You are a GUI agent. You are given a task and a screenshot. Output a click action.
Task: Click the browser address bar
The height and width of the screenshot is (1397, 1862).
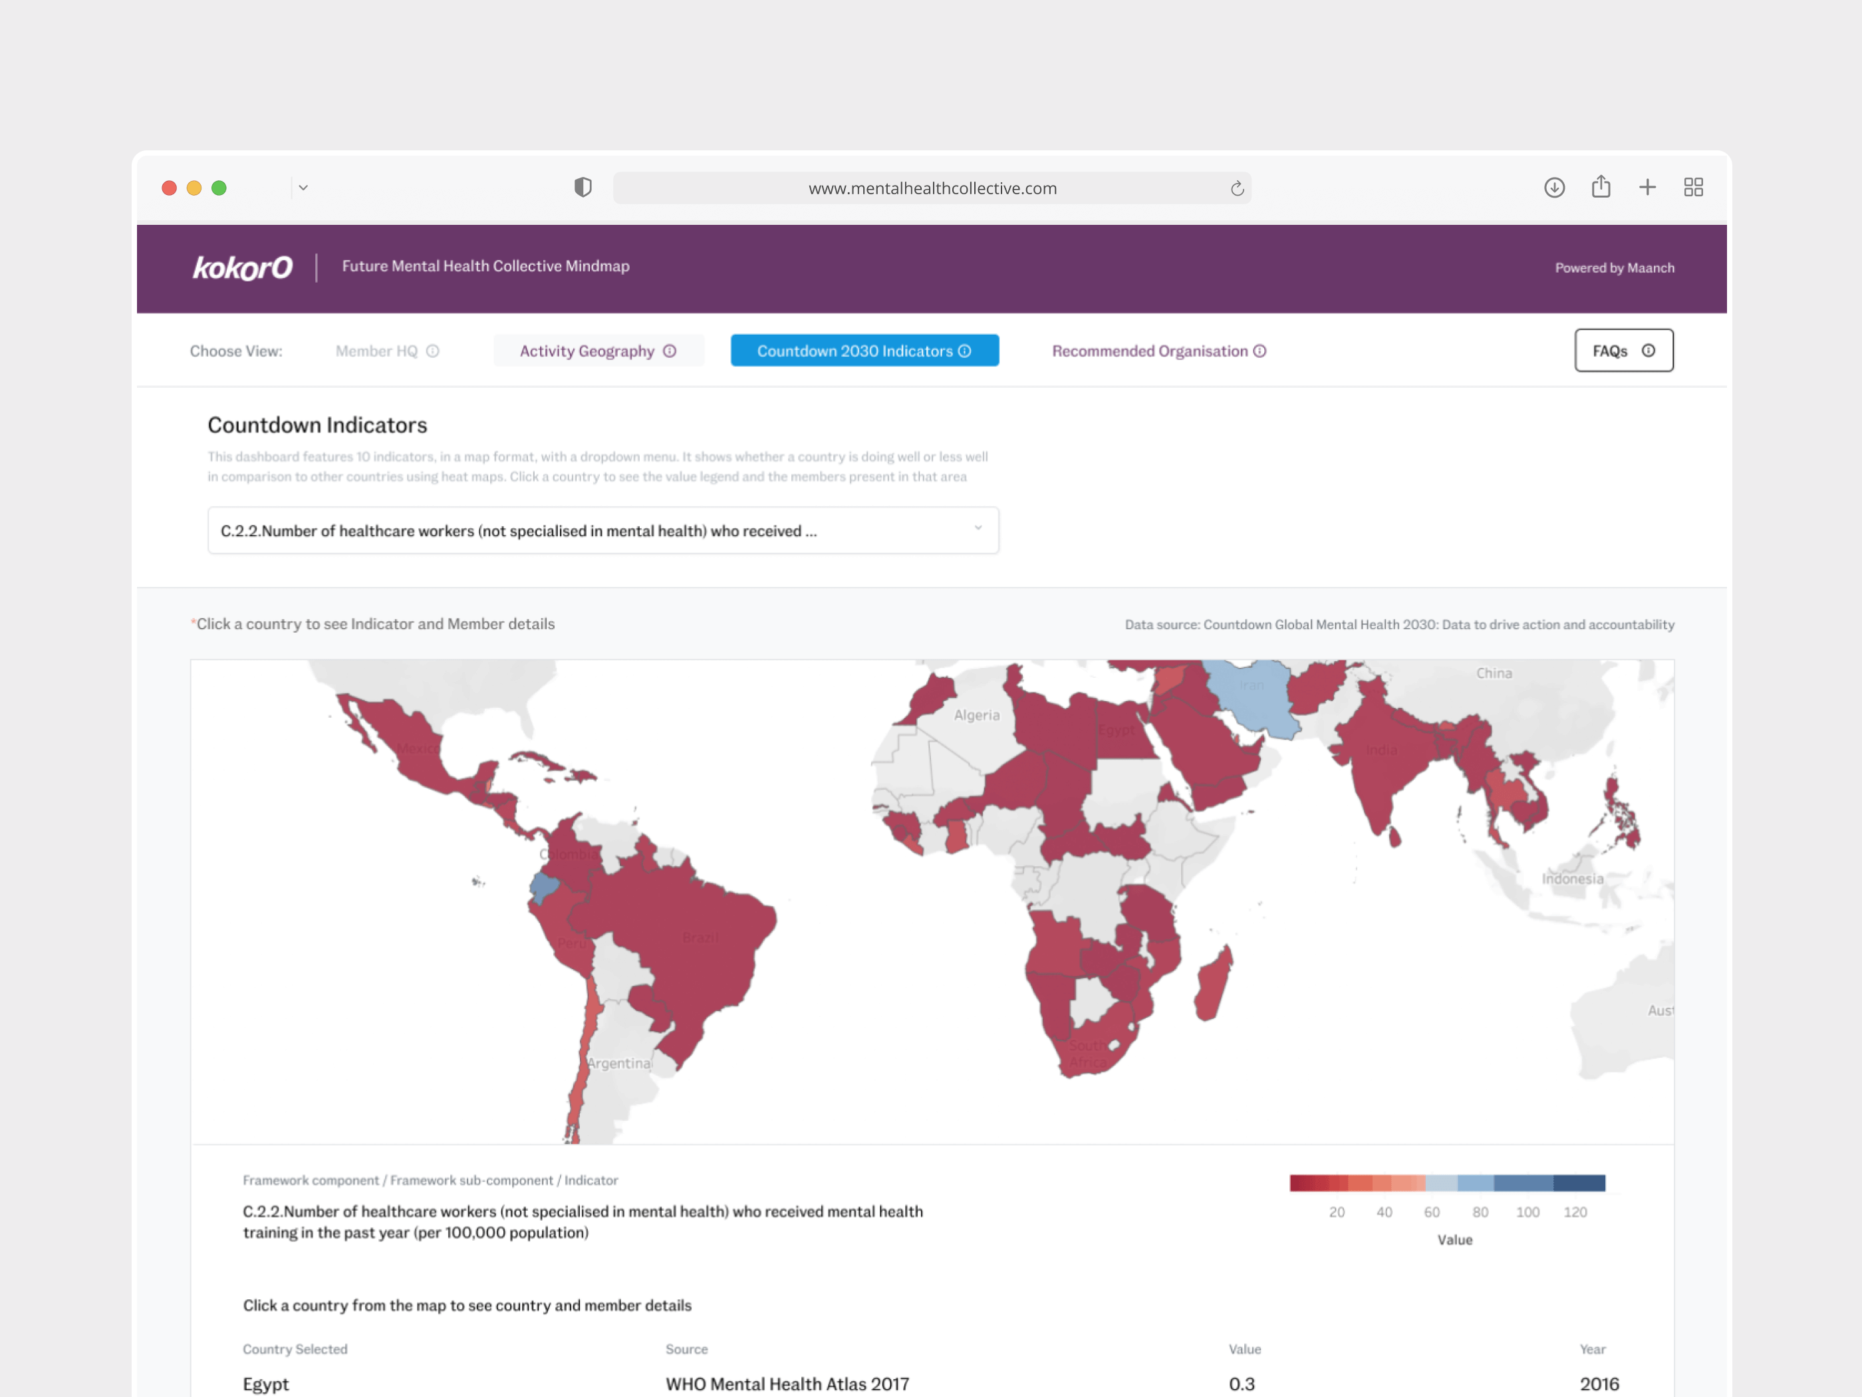pos(931,189)
